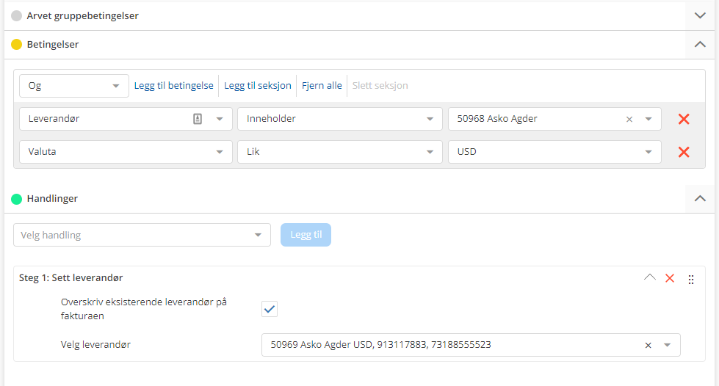The image size is (719, 386).
Task: Expand the Arvet gruppebetingelser section
Action: [699, 15]
